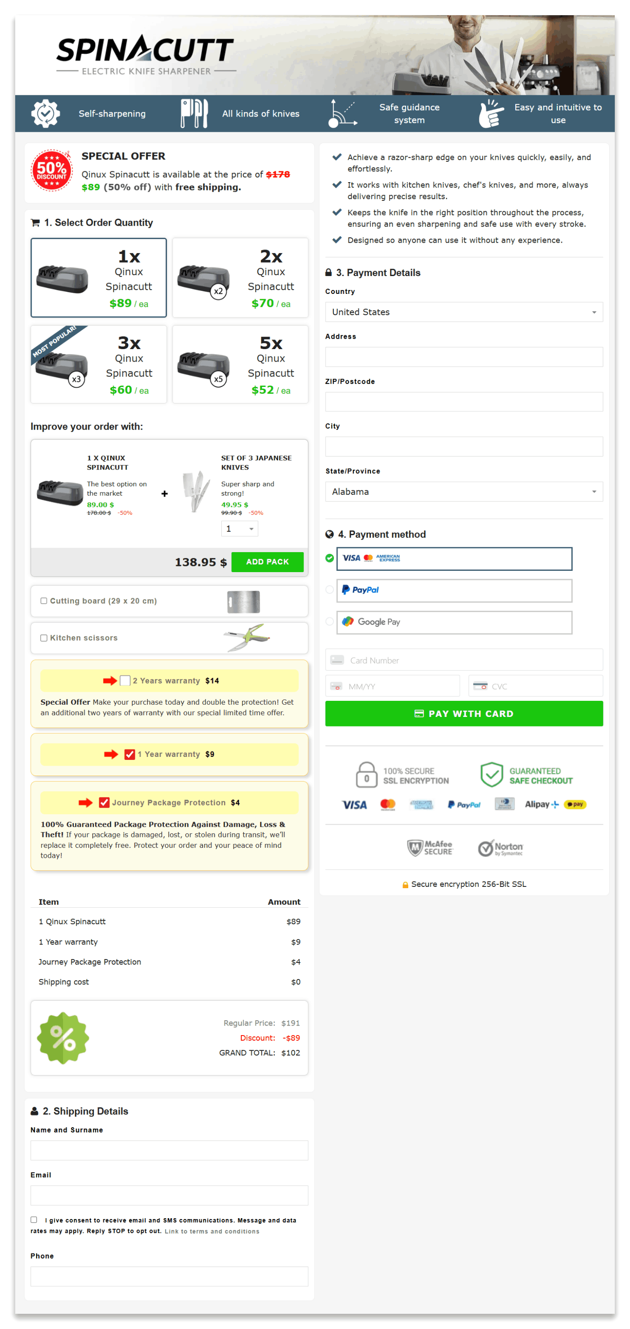Image resolution: width=630 pixels, height=1329 pixels.
Task: Check the Cutting board (29 x 20 cm) checkbox
Action: (44, 601)
